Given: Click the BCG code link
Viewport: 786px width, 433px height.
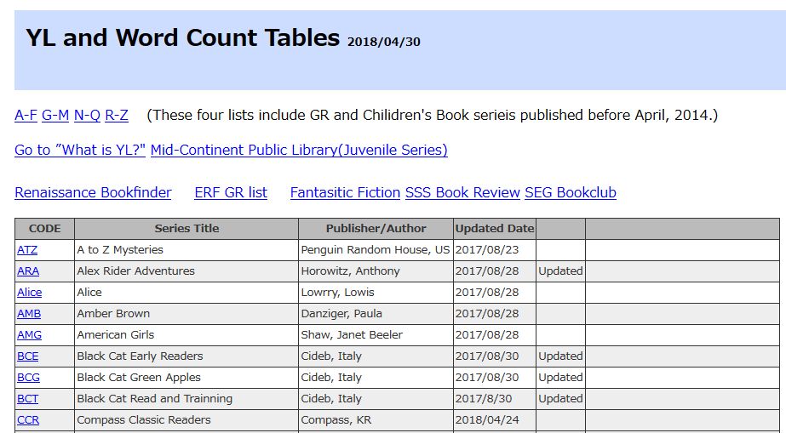Looking at the screenshot, I should [28, 378].
